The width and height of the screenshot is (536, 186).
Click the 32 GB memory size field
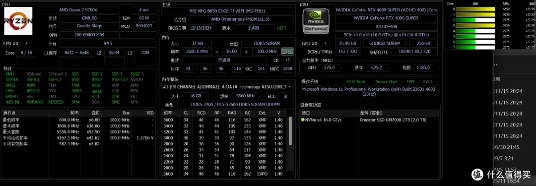197,44
